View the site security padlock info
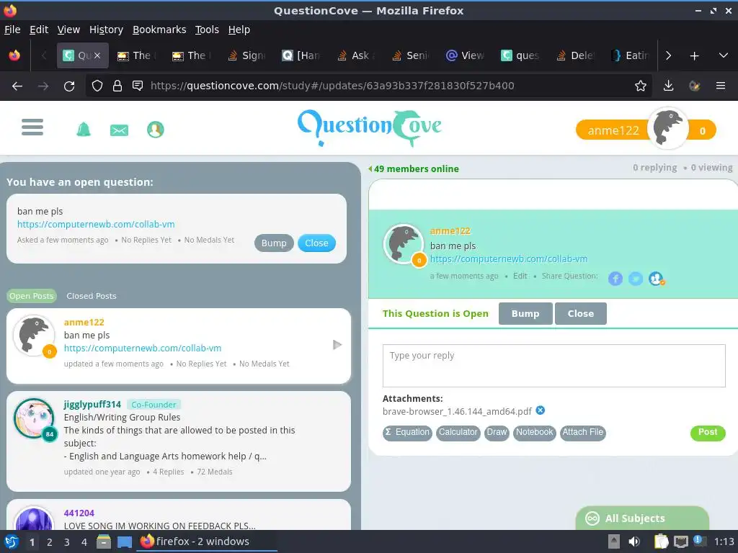 tap(117, 86)
